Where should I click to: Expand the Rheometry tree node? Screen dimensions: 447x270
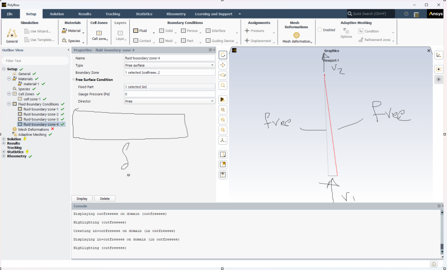click(4, 156)
